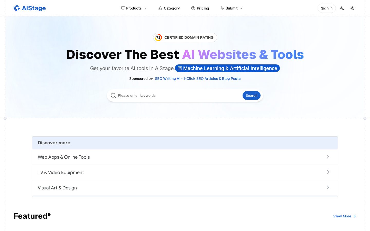Open the Submit dropdown menu
The width and height of the screenshot is (370, 231).
click(232, 8)
